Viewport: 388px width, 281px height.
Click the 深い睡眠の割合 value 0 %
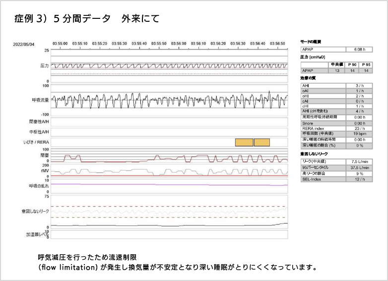coord(359,146)
